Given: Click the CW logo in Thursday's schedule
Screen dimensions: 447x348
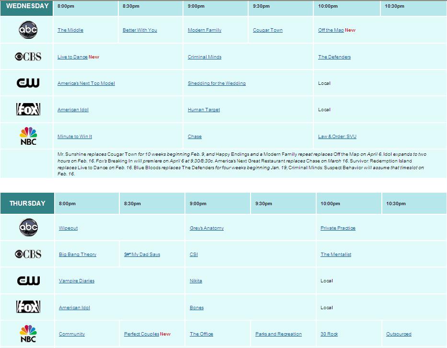Looking at the screenshot, I should tap(28, 281).
